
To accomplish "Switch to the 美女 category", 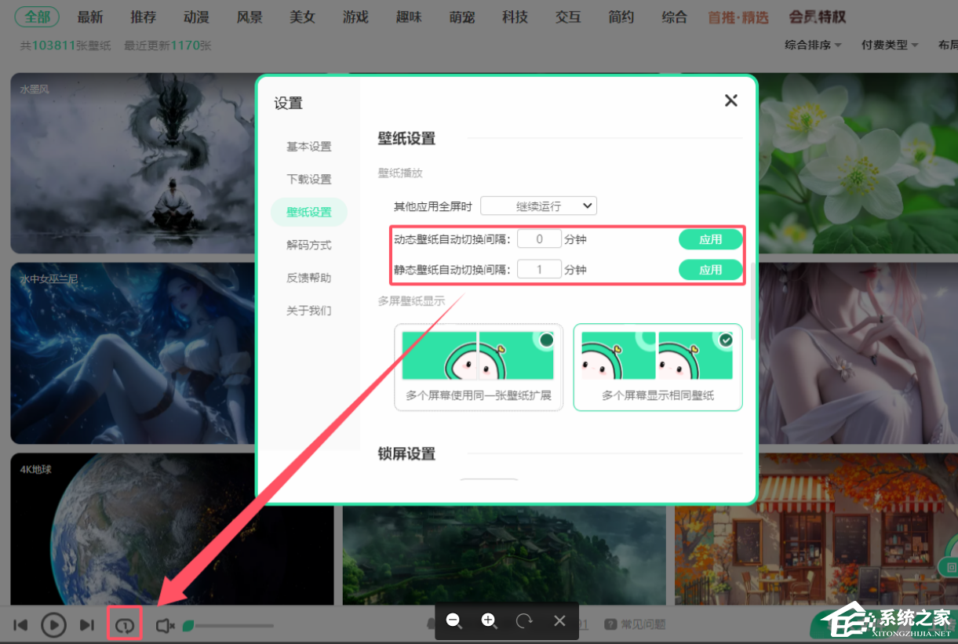I will pyautogui.click(x=302, y=17).
